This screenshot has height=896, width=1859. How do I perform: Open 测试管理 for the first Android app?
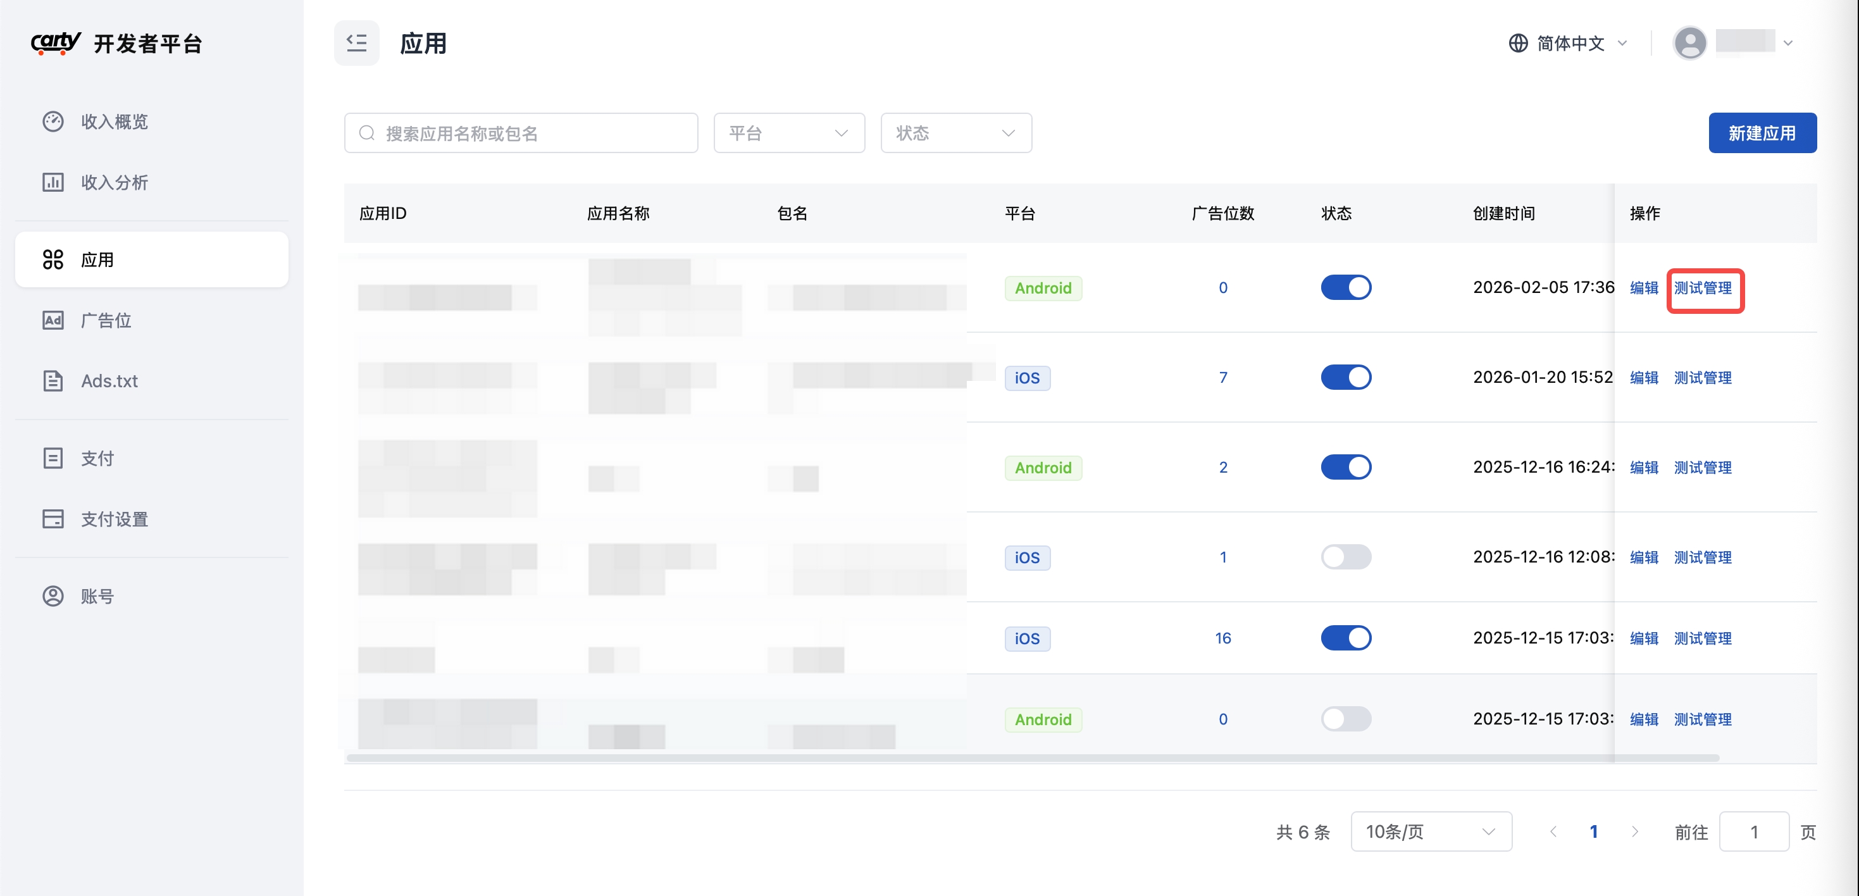(1705, 288)
